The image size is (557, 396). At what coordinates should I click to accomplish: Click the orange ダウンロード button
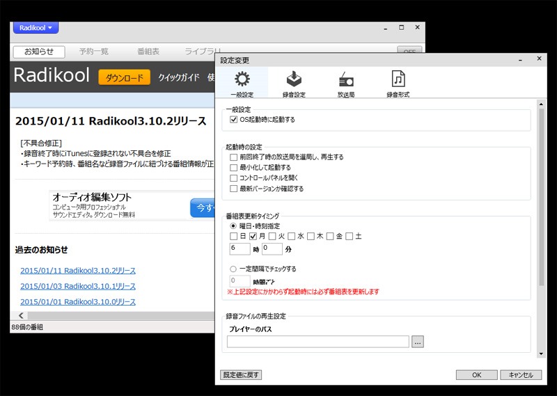coord(125,77)
